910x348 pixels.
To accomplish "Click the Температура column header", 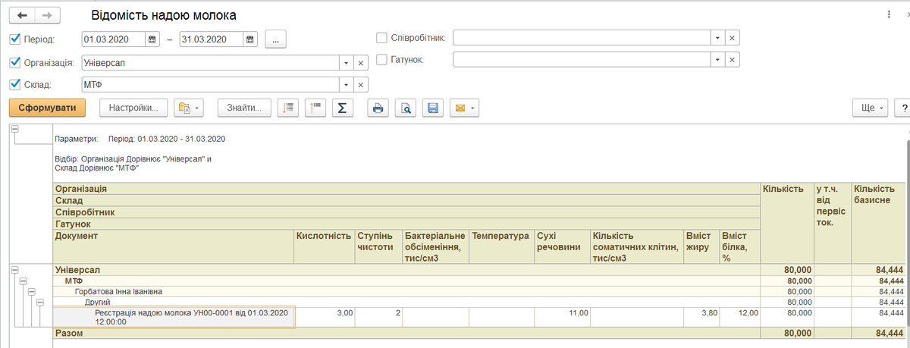I will [x=502, y=247].
